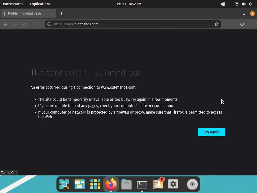
Task: Open the date and time panel
Action: click(x=128, y=4)
